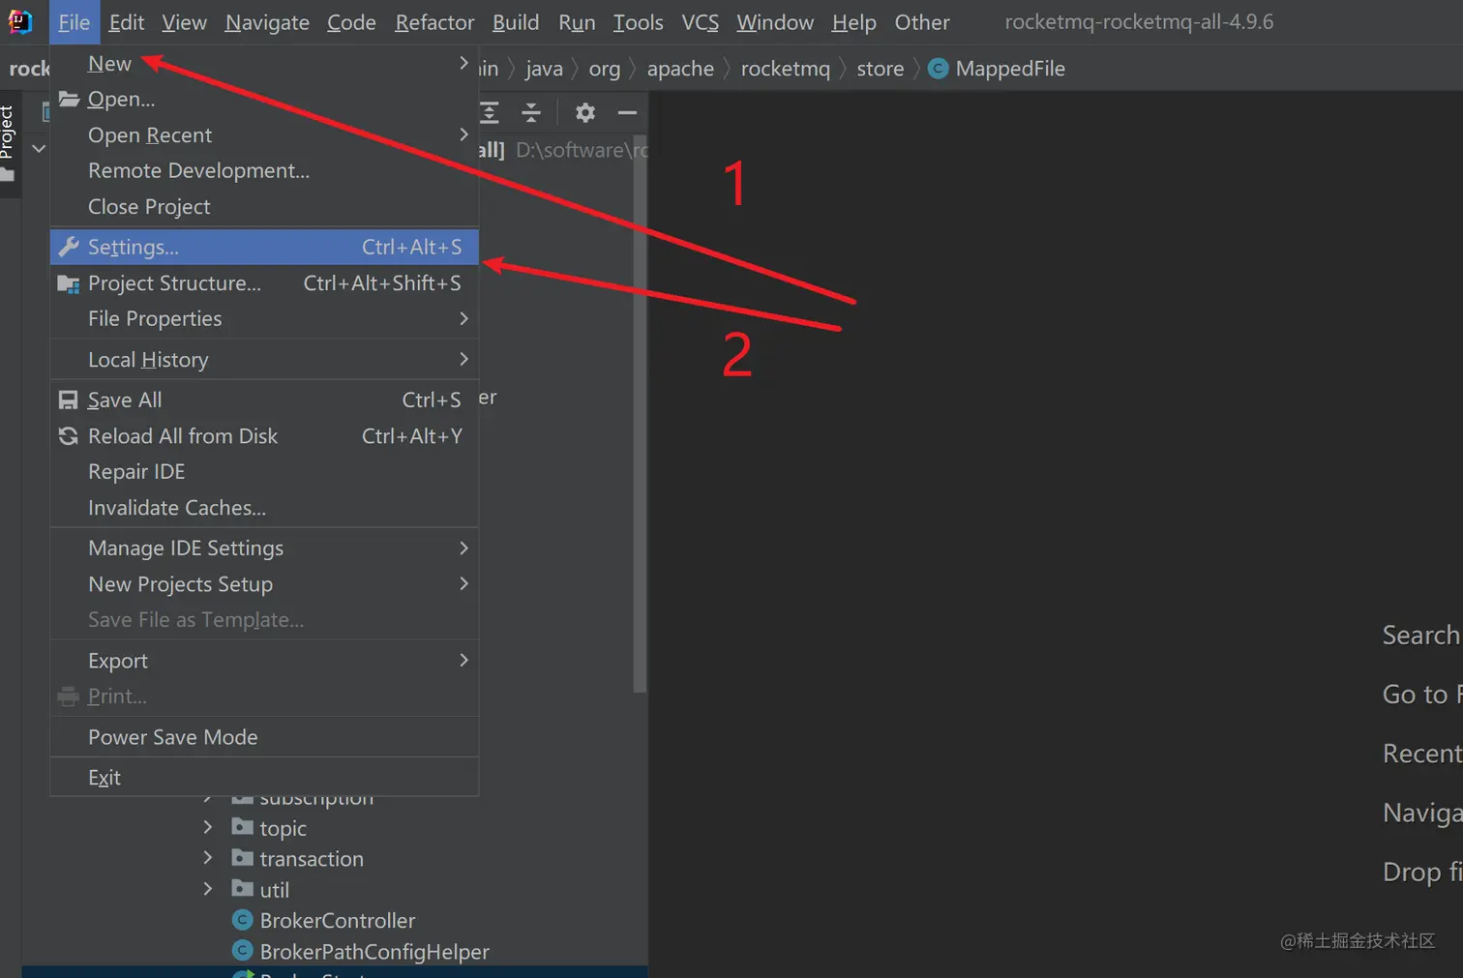Click the apache breadcrumb
This screenshot has height=978, width=1463.
(680, 69)
